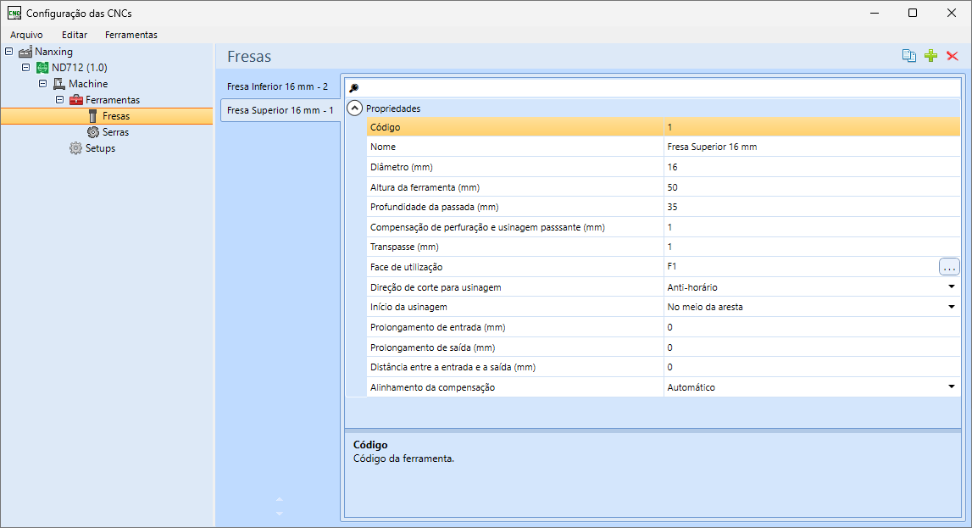Click the Nanxing factory icon in the tree
Viewport: 972px width, 528px height.
pyautogui.click(x=25, y=52)
